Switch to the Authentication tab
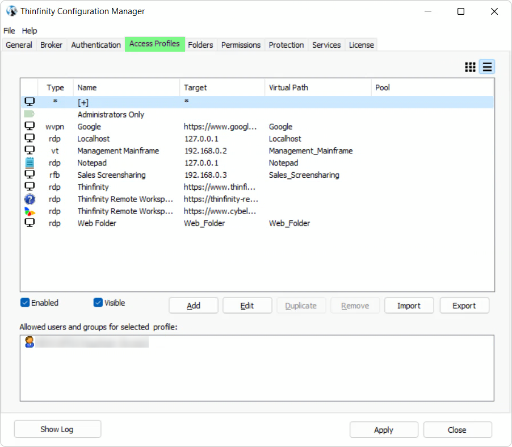The image size is (512, 447). pos(96,45)
